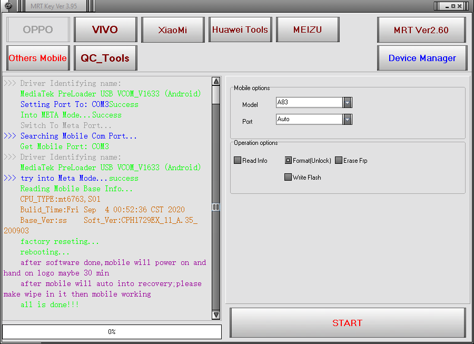Click the 'factory reseting...' log line
This screenshot has height=344, width=474.
(60, 241)
